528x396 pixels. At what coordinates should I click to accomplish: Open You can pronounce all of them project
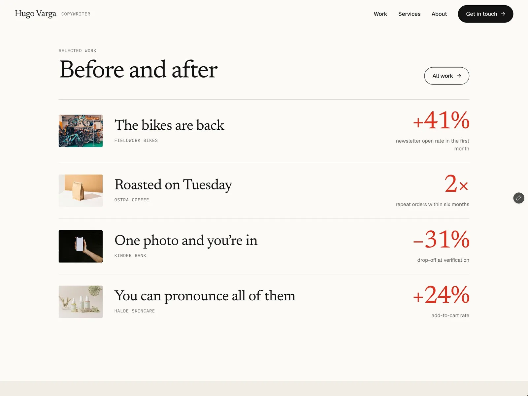coord(205,296)
